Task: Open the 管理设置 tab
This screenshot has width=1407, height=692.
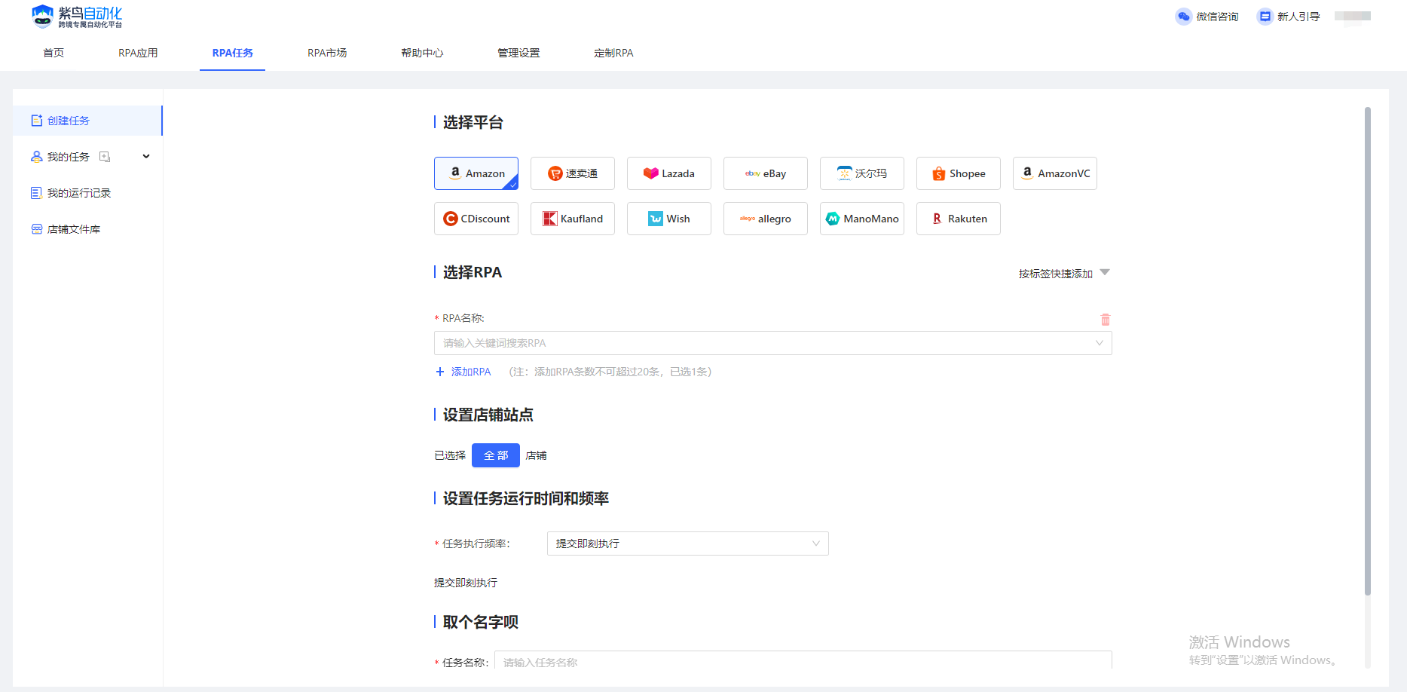Action: click(x=518, y=53)
